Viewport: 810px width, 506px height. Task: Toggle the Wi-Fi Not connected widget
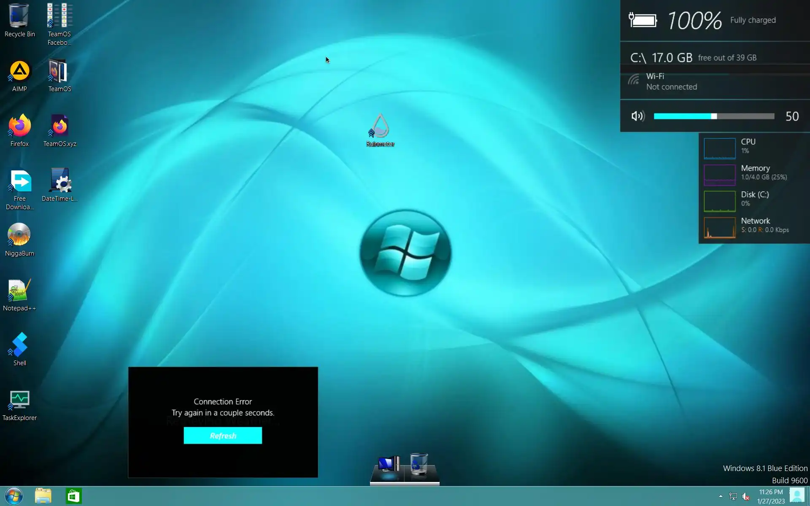tap(671, 81)
